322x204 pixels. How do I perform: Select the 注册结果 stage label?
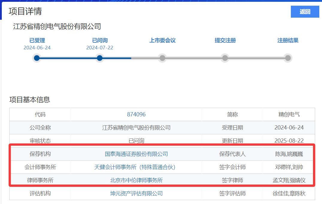(x=288, y=40)
